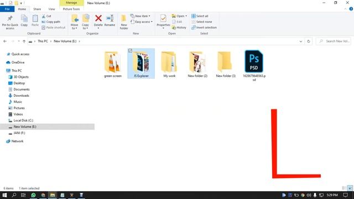
Task: Open recent locations dropdown arrow
Action: [19, 41]
